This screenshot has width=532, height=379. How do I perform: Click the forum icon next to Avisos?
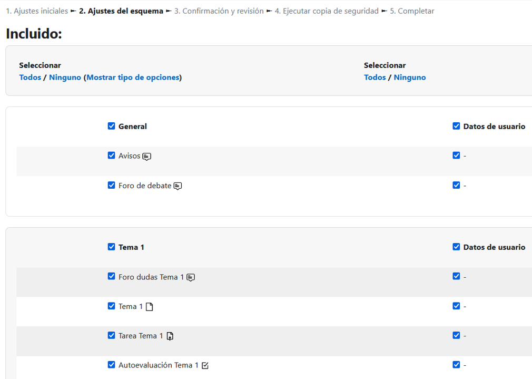point(146,156)
